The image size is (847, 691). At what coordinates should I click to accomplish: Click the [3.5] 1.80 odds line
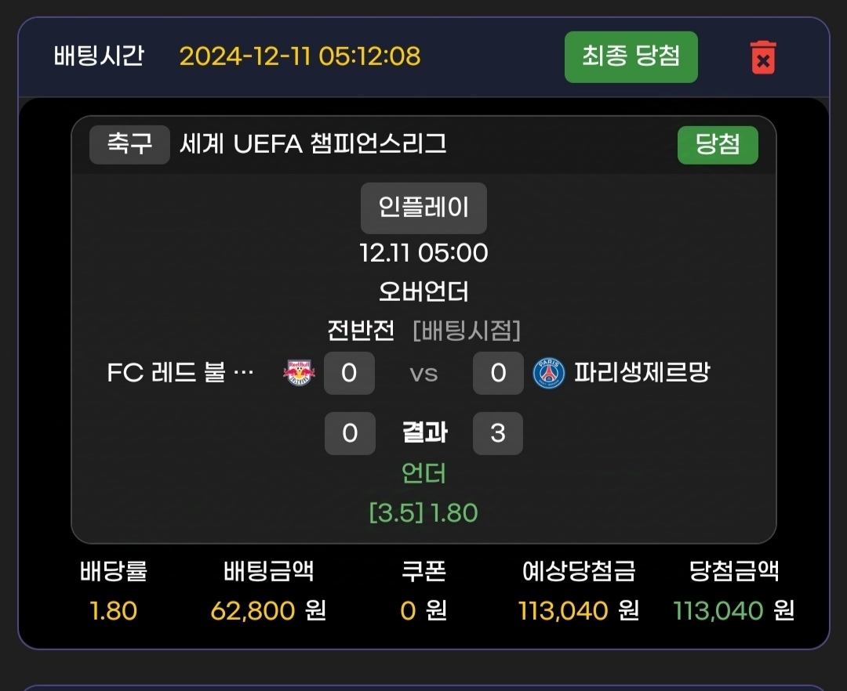[x=423, y=513]
